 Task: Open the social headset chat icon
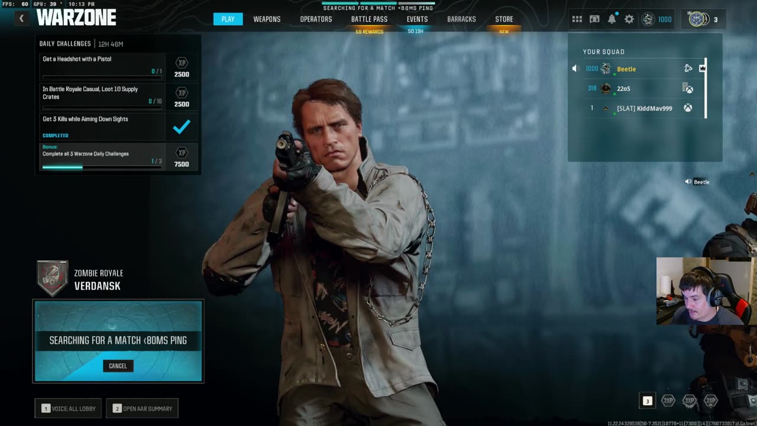point(594,20)
